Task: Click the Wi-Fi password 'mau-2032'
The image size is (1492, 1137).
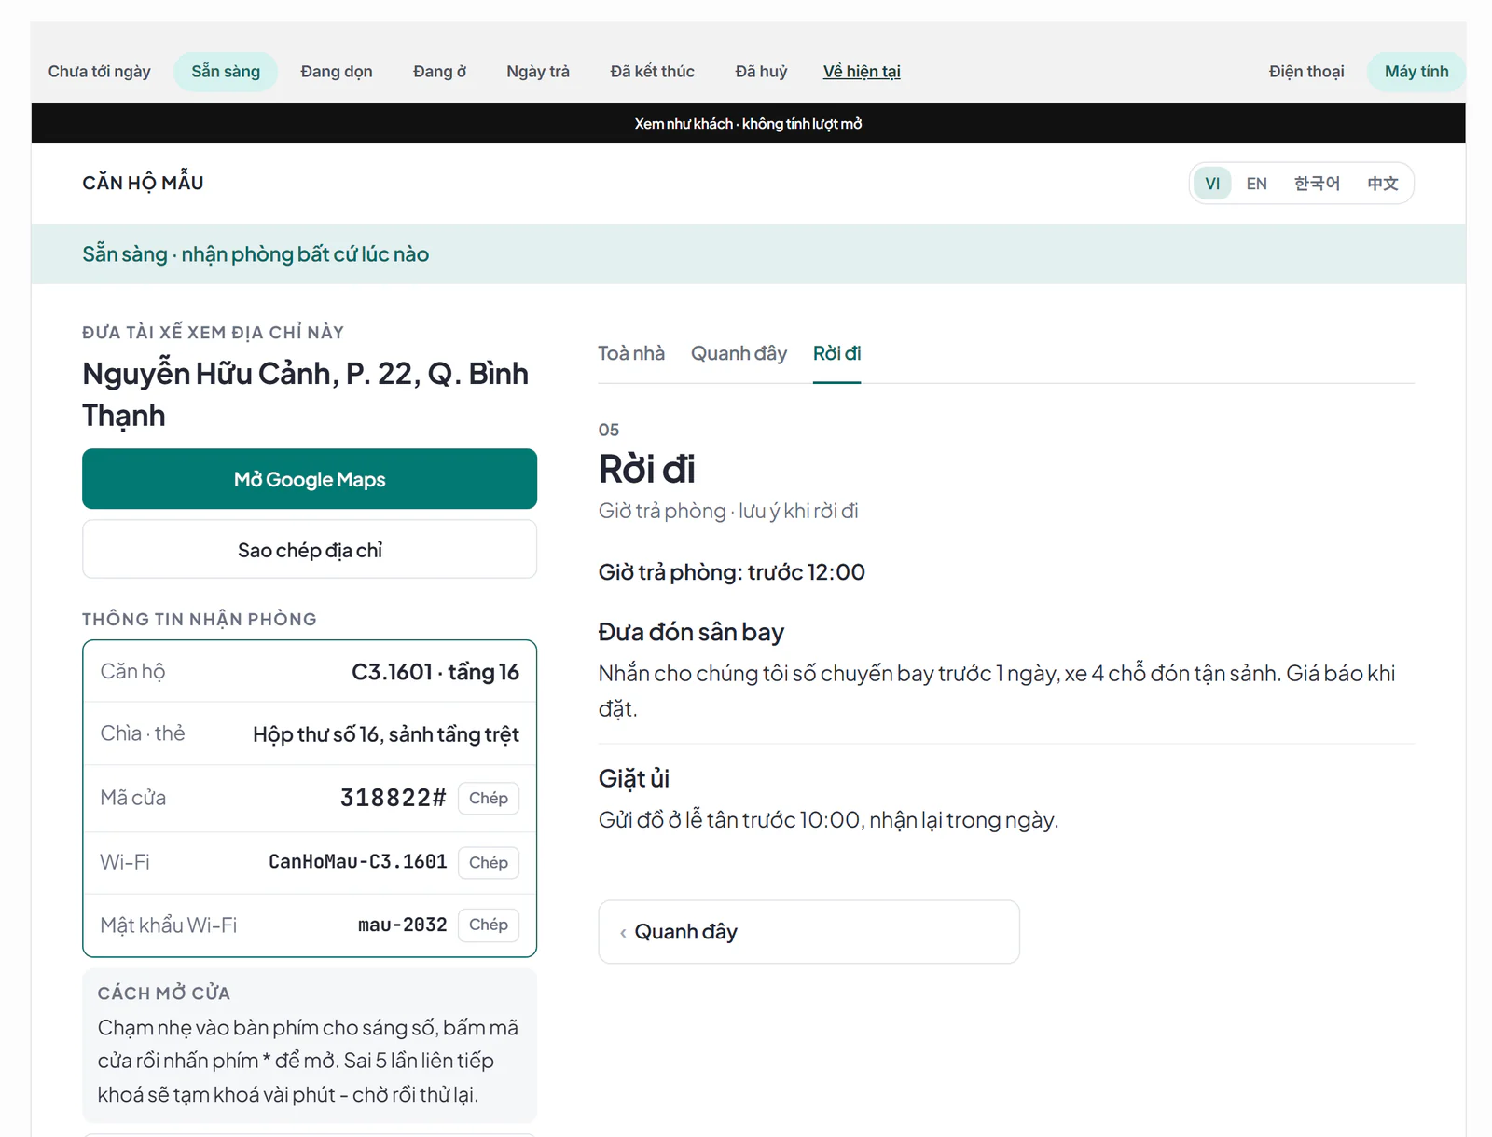Action: (403, 925)
